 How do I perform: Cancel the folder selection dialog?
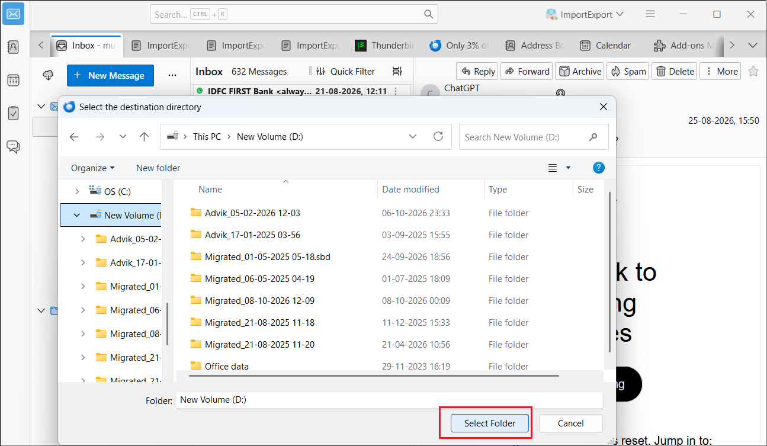tap(570, 423)
